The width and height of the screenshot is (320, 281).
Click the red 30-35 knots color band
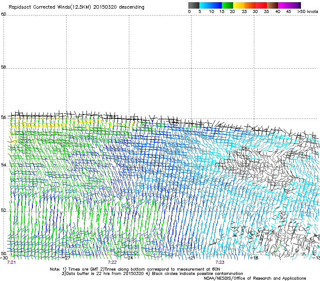261,5
